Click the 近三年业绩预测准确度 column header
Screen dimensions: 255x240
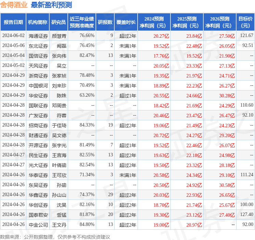(81, 22)
